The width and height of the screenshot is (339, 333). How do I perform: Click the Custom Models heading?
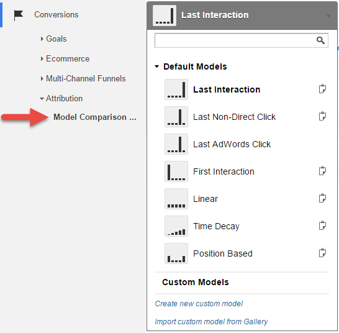pos(196,282)
